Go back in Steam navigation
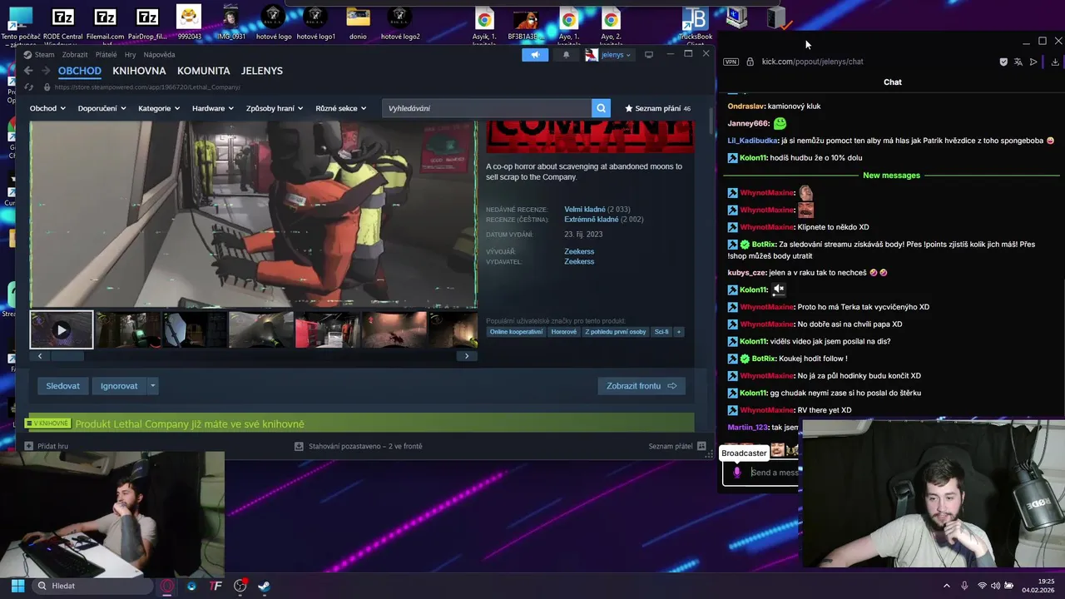 [x=27, y=71]
